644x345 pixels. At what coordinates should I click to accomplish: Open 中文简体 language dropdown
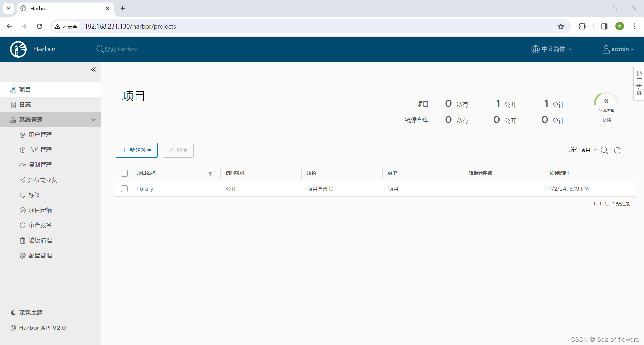coord(552,49)
